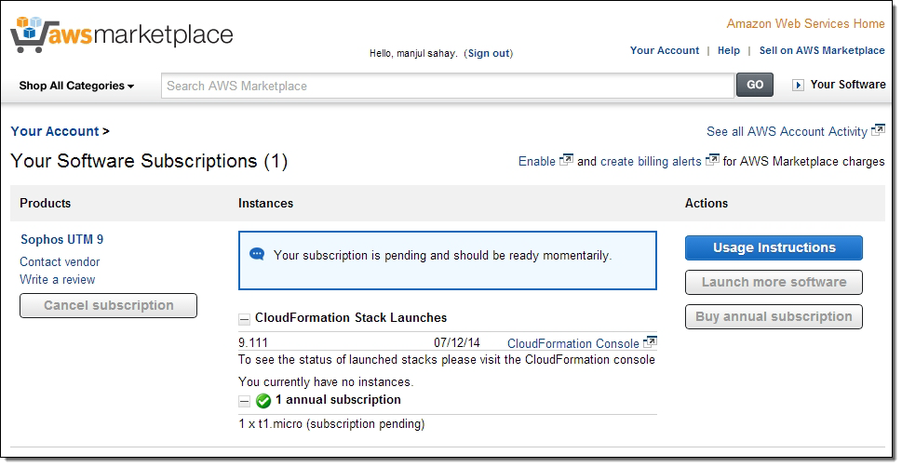Open the Help link in top navigation
The width and height of the screenshot is (902, 467).
tap(729, 50)
